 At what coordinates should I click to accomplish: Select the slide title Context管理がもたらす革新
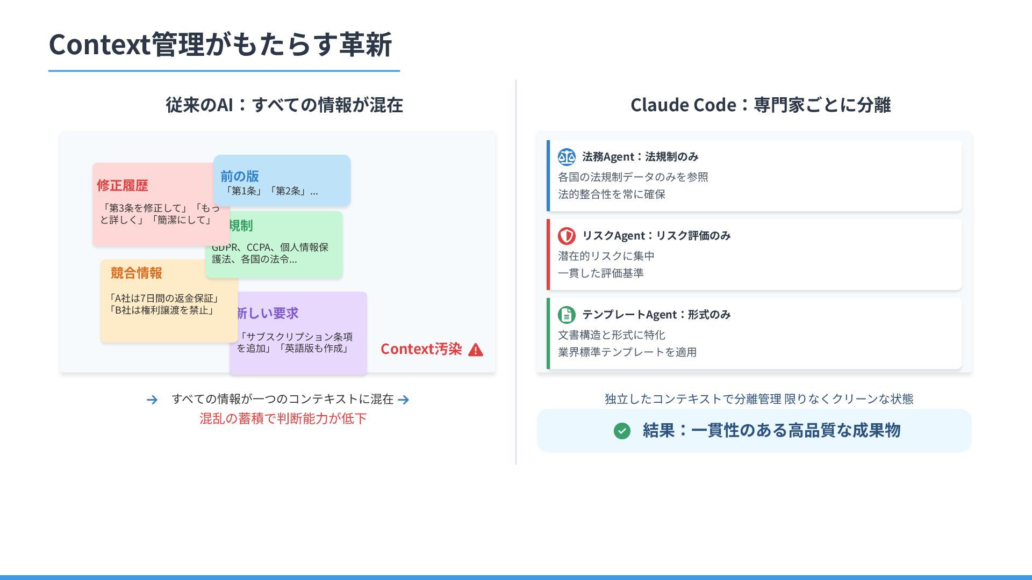tap(220, 44)
